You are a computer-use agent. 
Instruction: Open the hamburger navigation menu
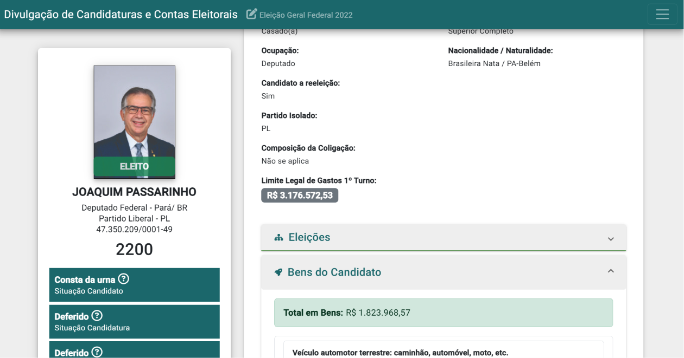point(662,15)
